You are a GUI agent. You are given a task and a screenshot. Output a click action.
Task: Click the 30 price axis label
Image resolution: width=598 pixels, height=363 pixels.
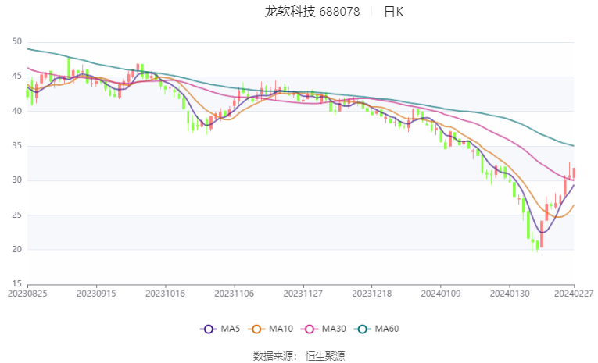pyautogui.click(x=16, y=180)
